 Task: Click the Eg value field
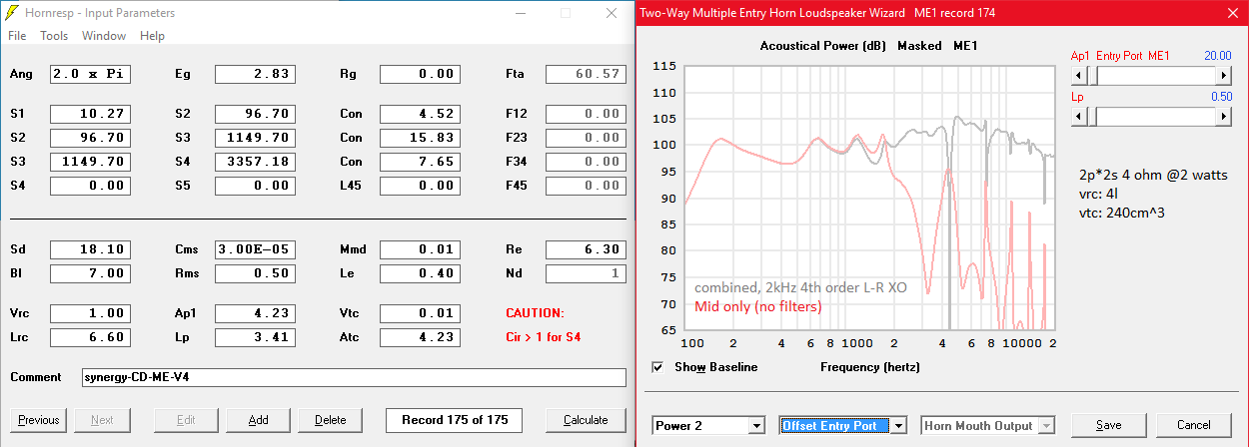point(255,74)
